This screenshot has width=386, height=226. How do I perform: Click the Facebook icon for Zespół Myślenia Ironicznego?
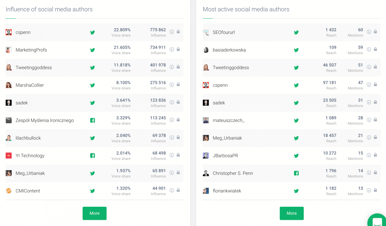click(92, 120)
